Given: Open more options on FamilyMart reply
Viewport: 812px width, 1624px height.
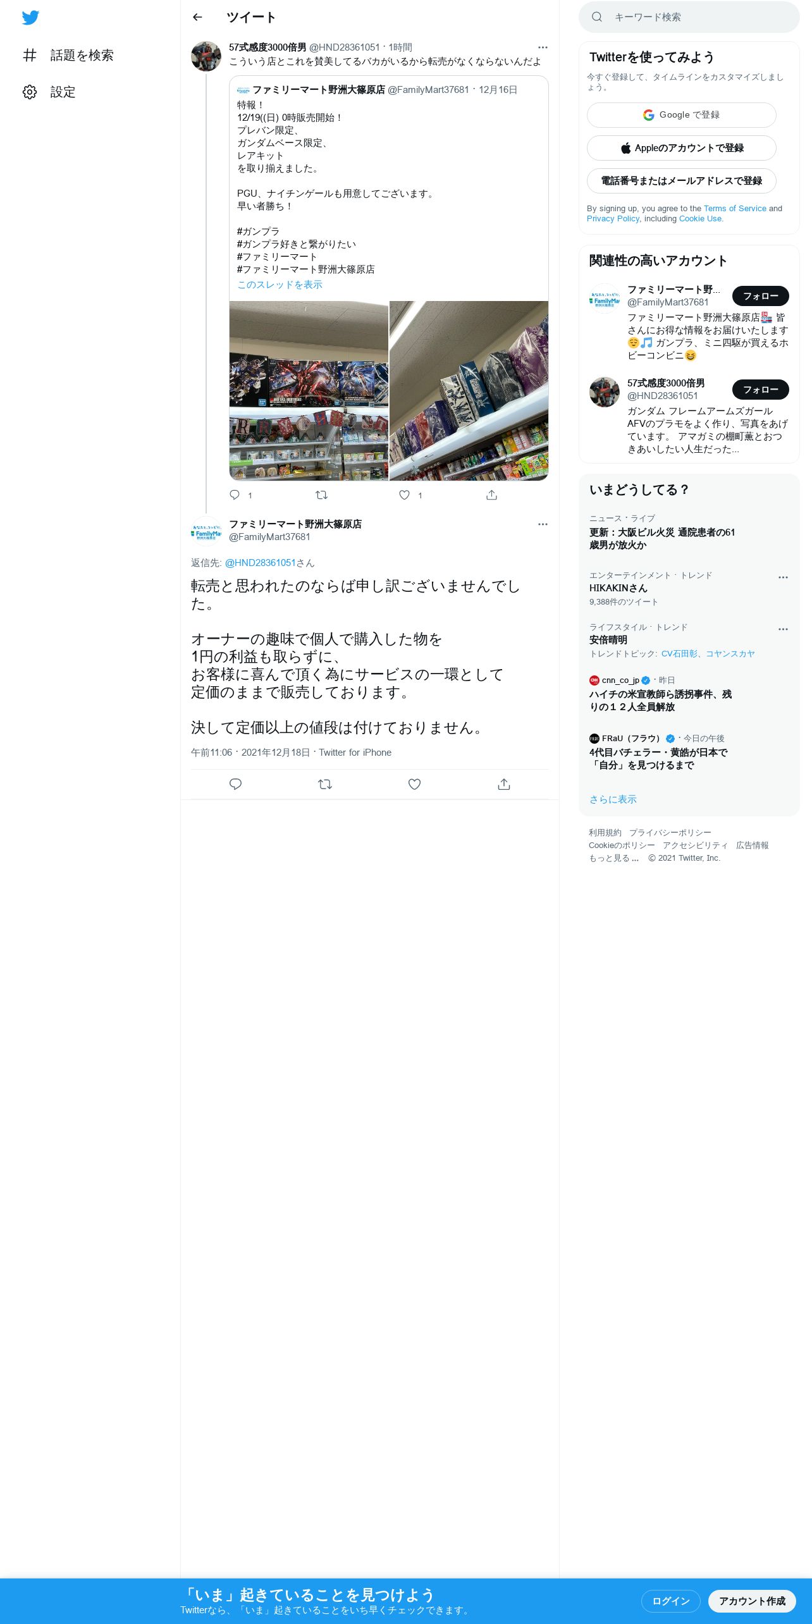Looking at the screenshot, I should click(543, 524).
